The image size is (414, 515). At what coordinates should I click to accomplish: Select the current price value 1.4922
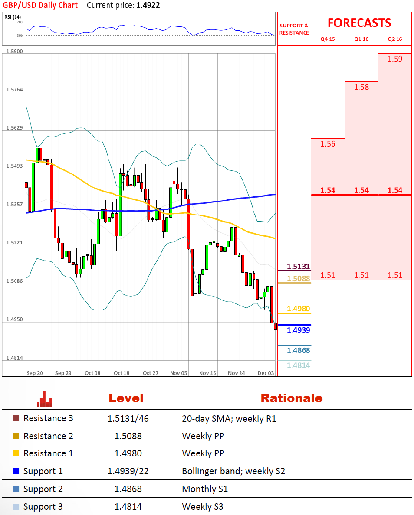point(148,5)
